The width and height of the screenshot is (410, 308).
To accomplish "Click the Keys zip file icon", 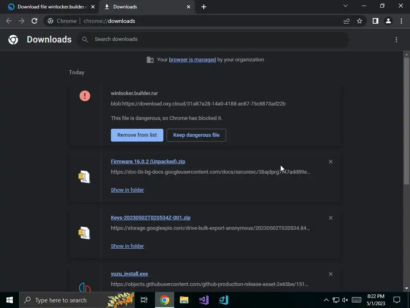I will click(x=84, y=233).
